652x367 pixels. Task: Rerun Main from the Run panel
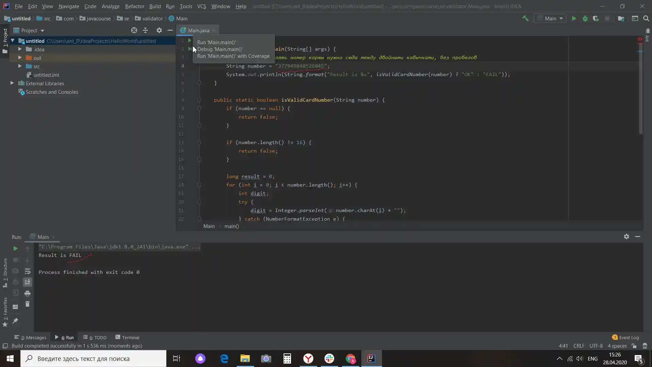15,248
